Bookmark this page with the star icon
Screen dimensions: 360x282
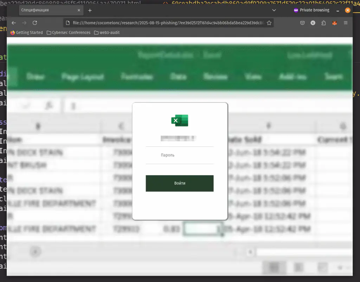pos(269,23)
